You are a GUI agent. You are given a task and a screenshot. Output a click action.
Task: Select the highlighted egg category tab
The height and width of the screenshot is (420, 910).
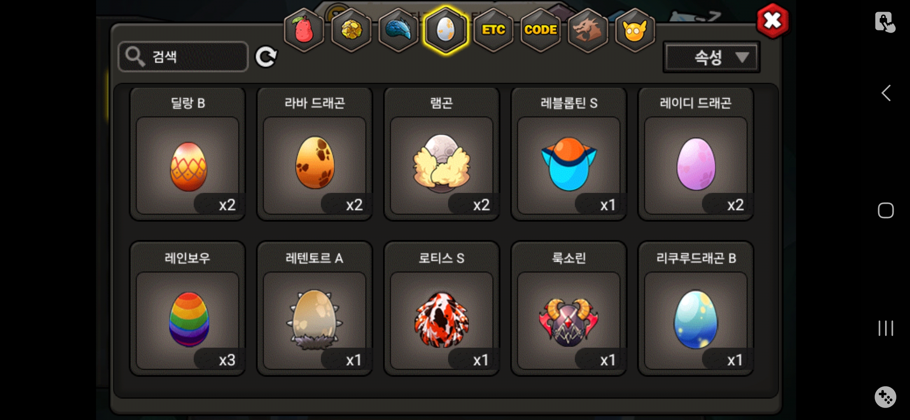tap(446, 30)
